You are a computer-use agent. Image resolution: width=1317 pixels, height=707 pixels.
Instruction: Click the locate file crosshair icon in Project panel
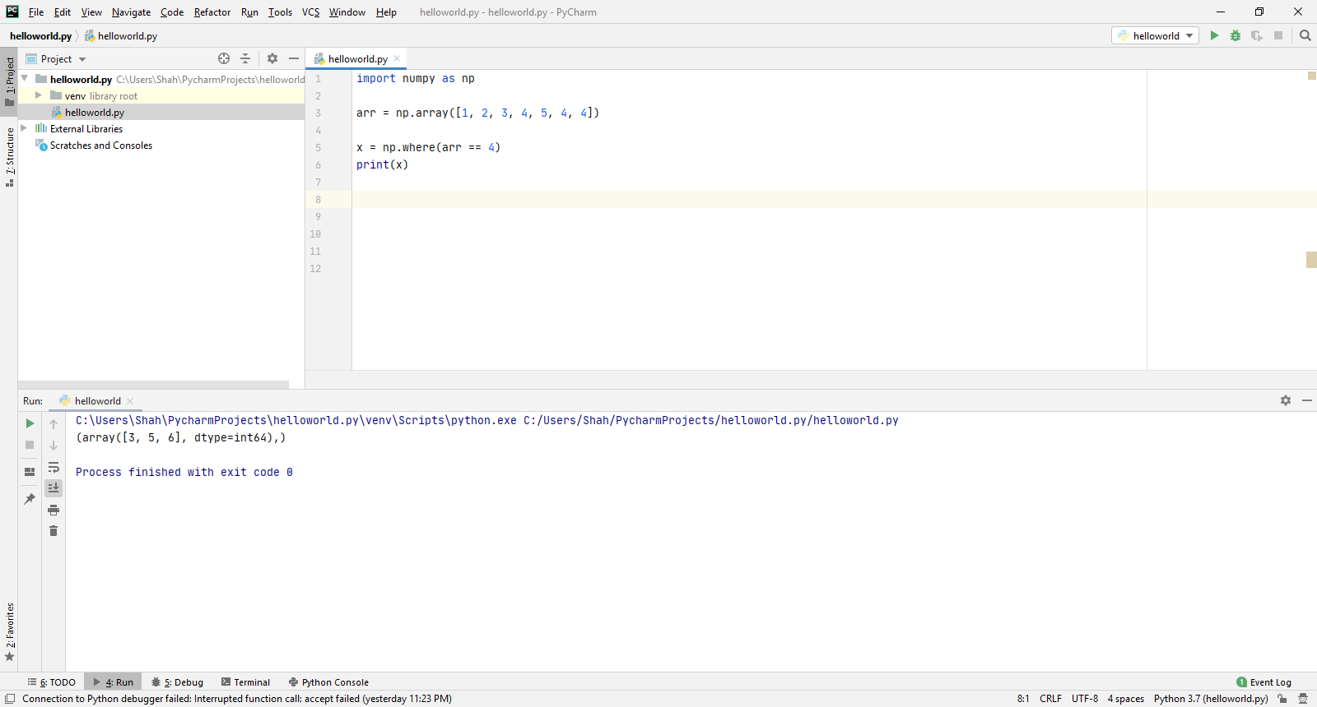pos(224,58)
